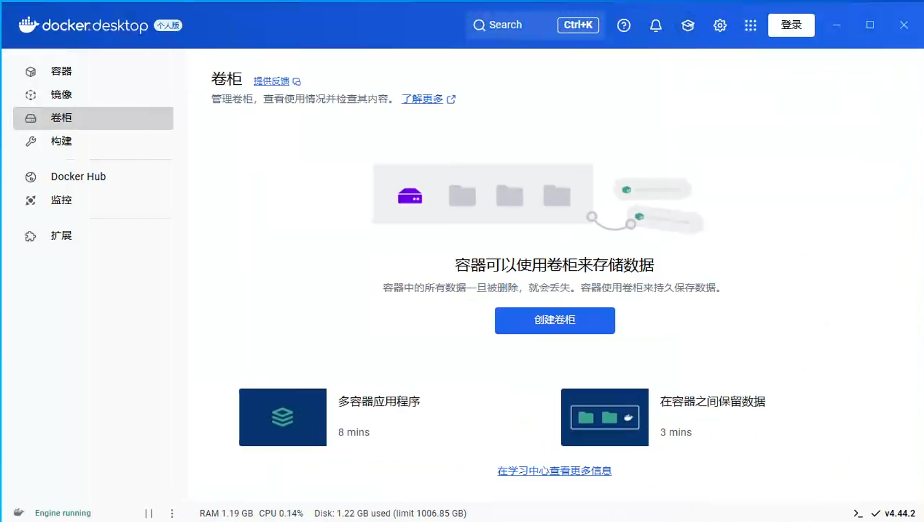The image size is (924, 522).
Task: Click the 8 mins duration label
Action: tap(354, 432)
